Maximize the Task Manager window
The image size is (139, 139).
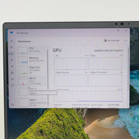pos(118,30)
